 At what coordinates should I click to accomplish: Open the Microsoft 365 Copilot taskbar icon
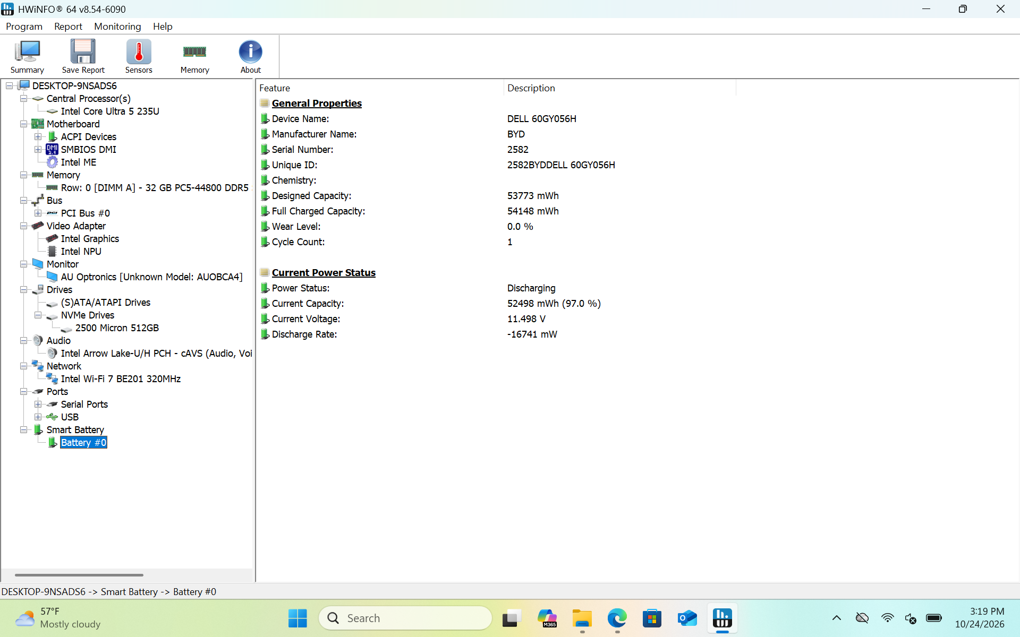click(547, 618)
